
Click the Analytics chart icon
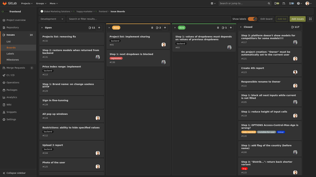(x=4, y=97)
